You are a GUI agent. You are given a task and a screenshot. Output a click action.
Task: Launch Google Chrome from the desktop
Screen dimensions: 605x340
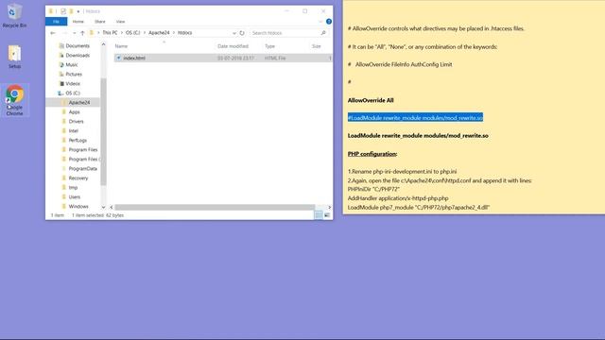pos(14,100)
